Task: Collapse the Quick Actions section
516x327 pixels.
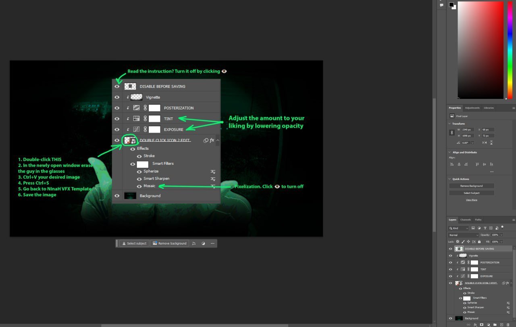Action: [x=449, y=179]
